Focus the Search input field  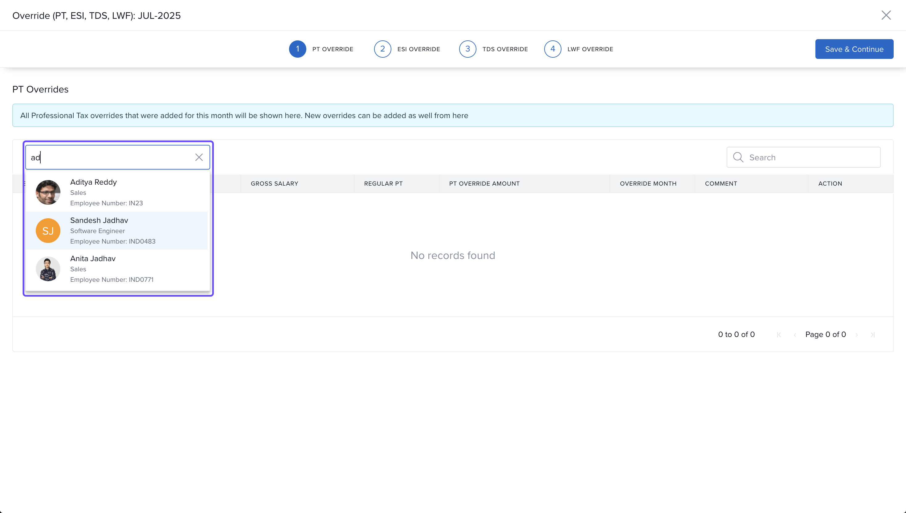[810, 157]
